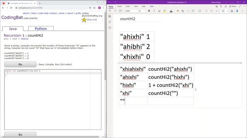Viewport: 247px width, 138px height.
Task: Click the chance link
Action: [x=25, y=39]
